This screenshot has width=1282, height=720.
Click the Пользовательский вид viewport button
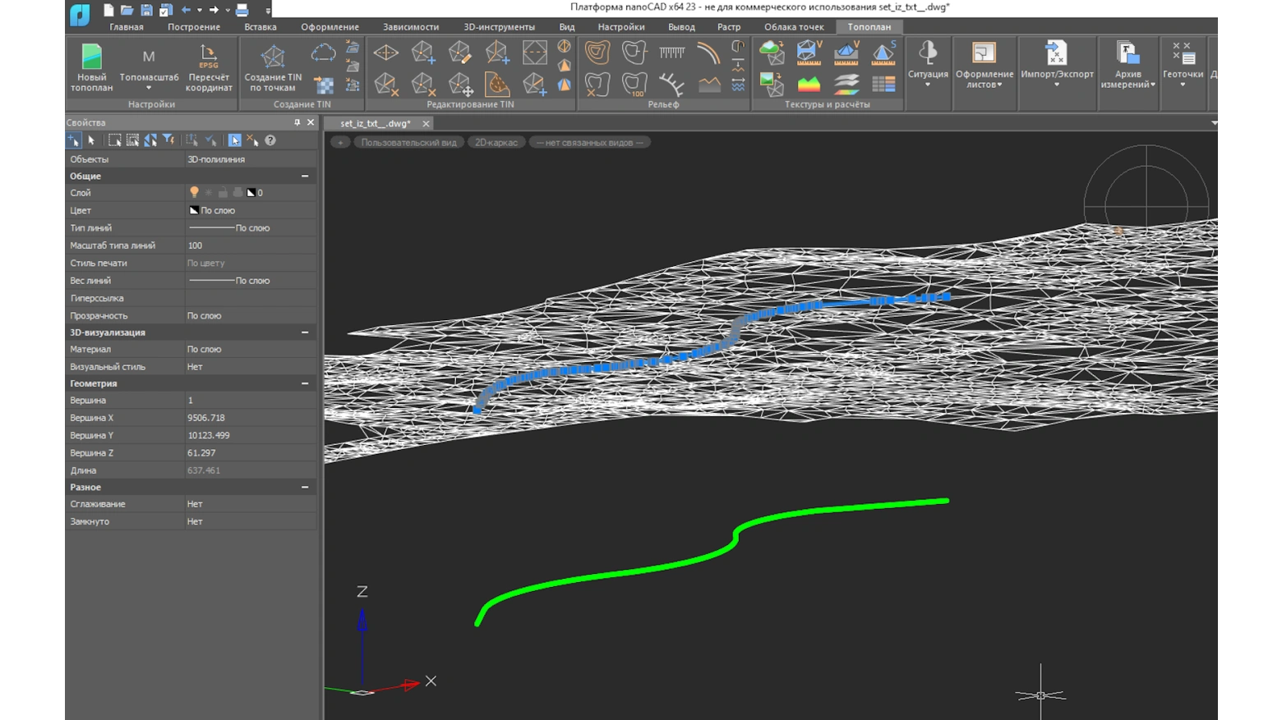(x=408, y=143)
